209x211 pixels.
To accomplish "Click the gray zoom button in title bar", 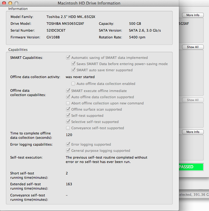I will coord(16,3).
